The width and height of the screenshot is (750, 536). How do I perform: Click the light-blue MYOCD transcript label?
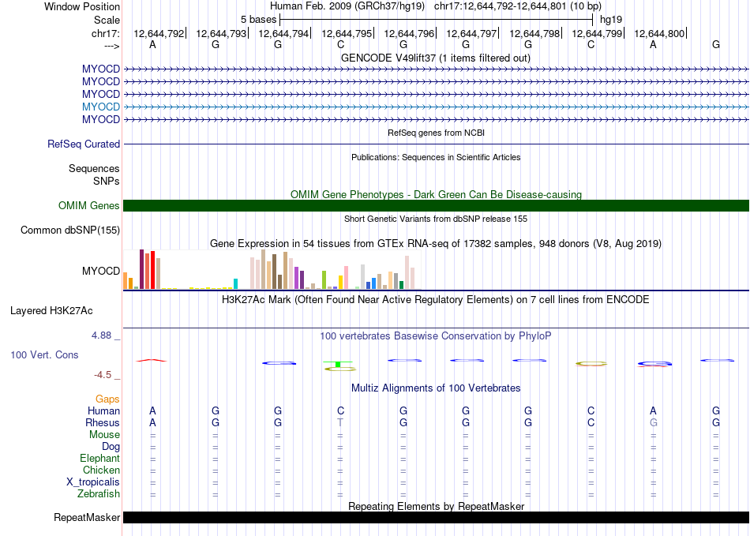pos(101,107)
